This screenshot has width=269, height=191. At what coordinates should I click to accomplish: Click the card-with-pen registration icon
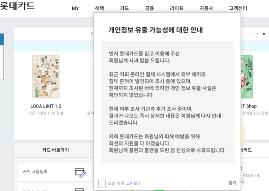(80, 173)
